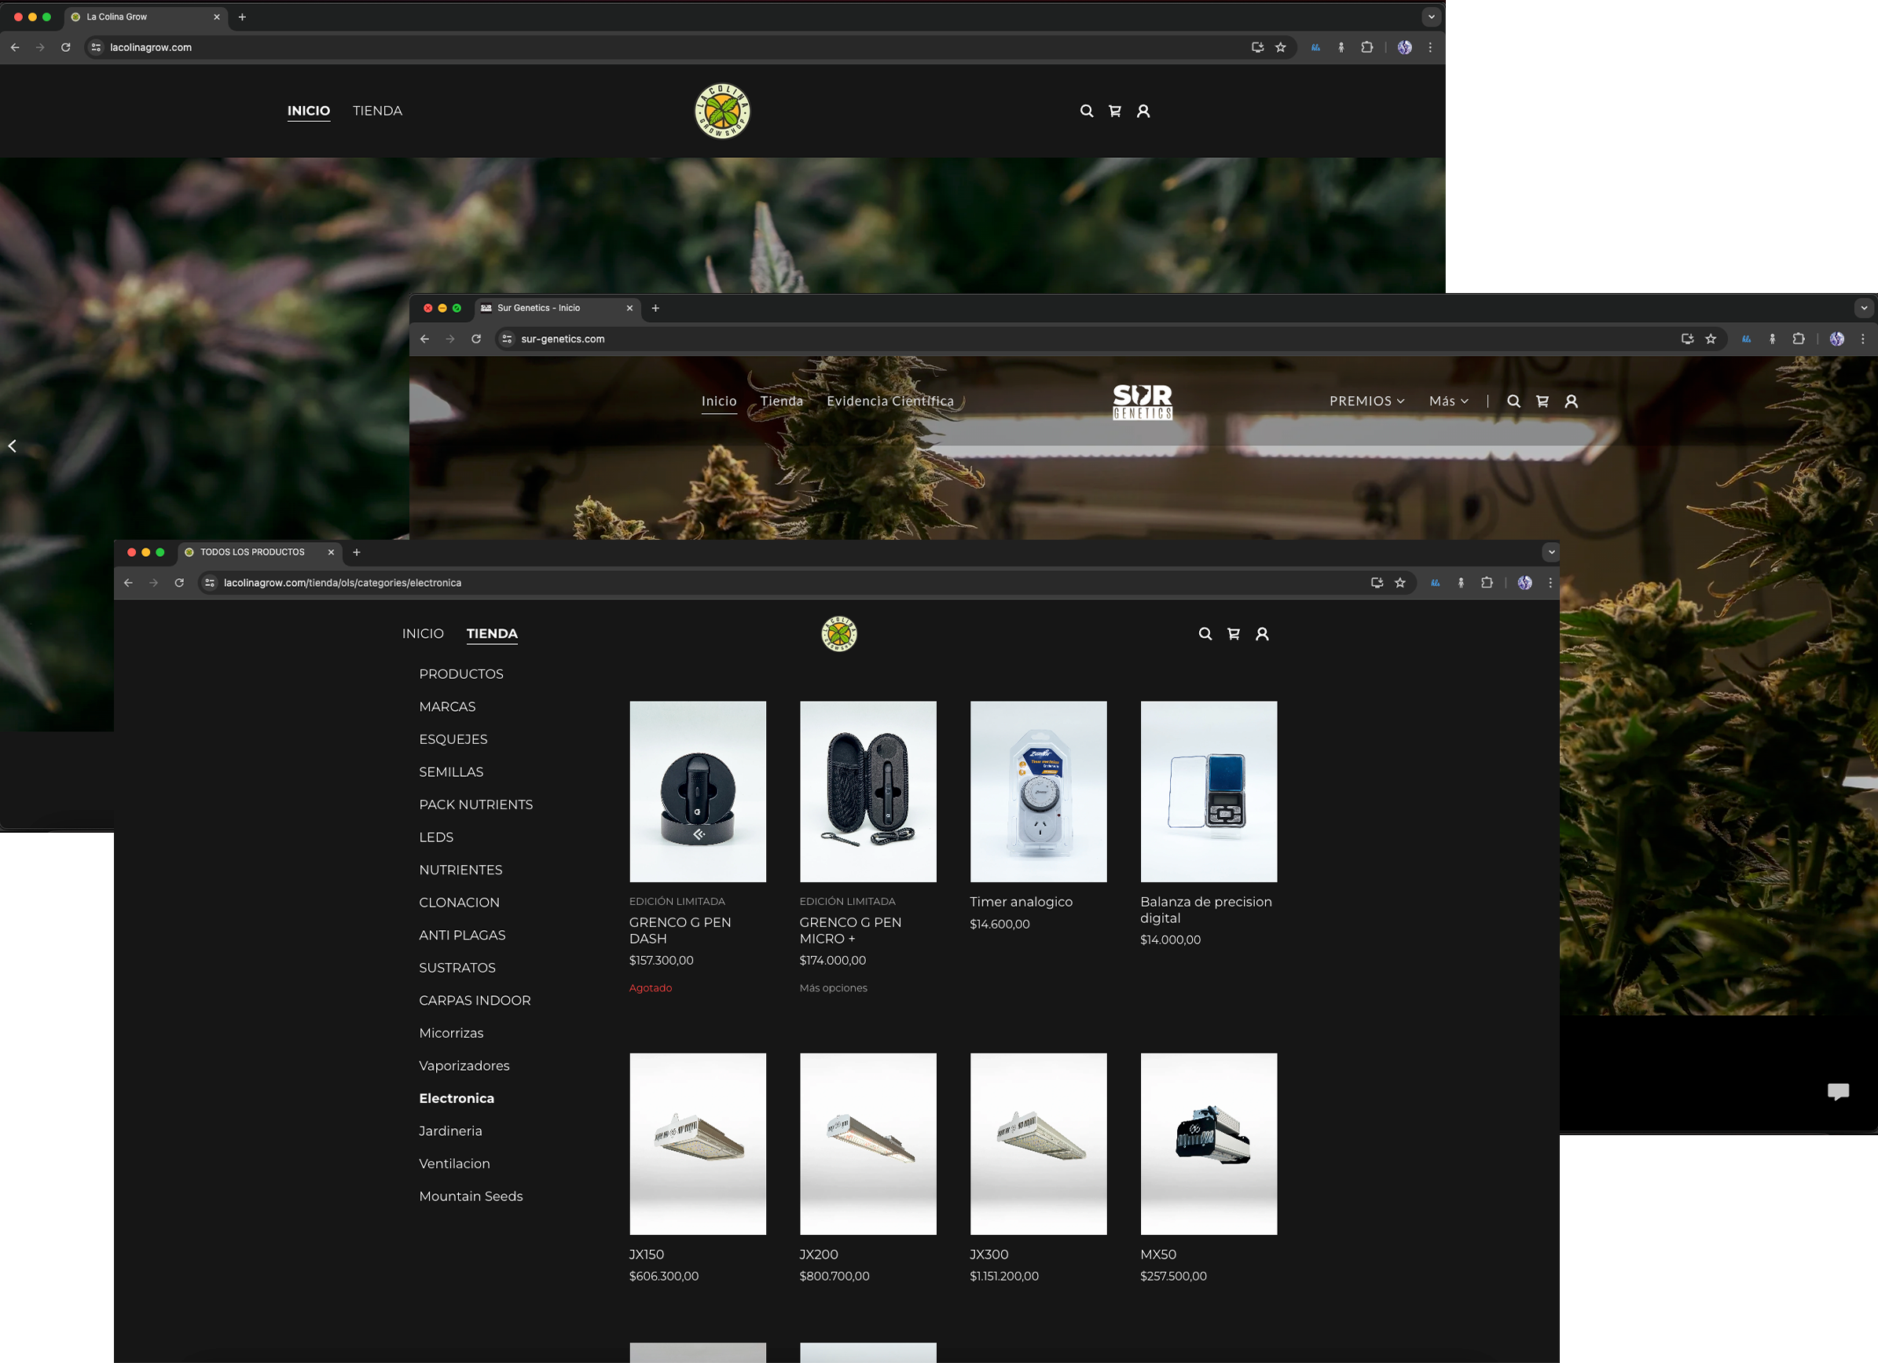This screenshot has height=1363, width=1878.
Task: Click the previous slide arrow on hero banner
Action: pos(13,446)
